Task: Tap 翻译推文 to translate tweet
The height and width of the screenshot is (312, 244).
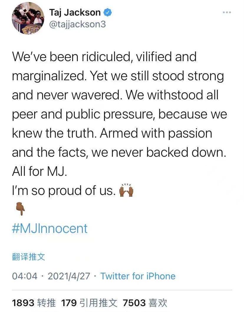Action: point(29,257)
